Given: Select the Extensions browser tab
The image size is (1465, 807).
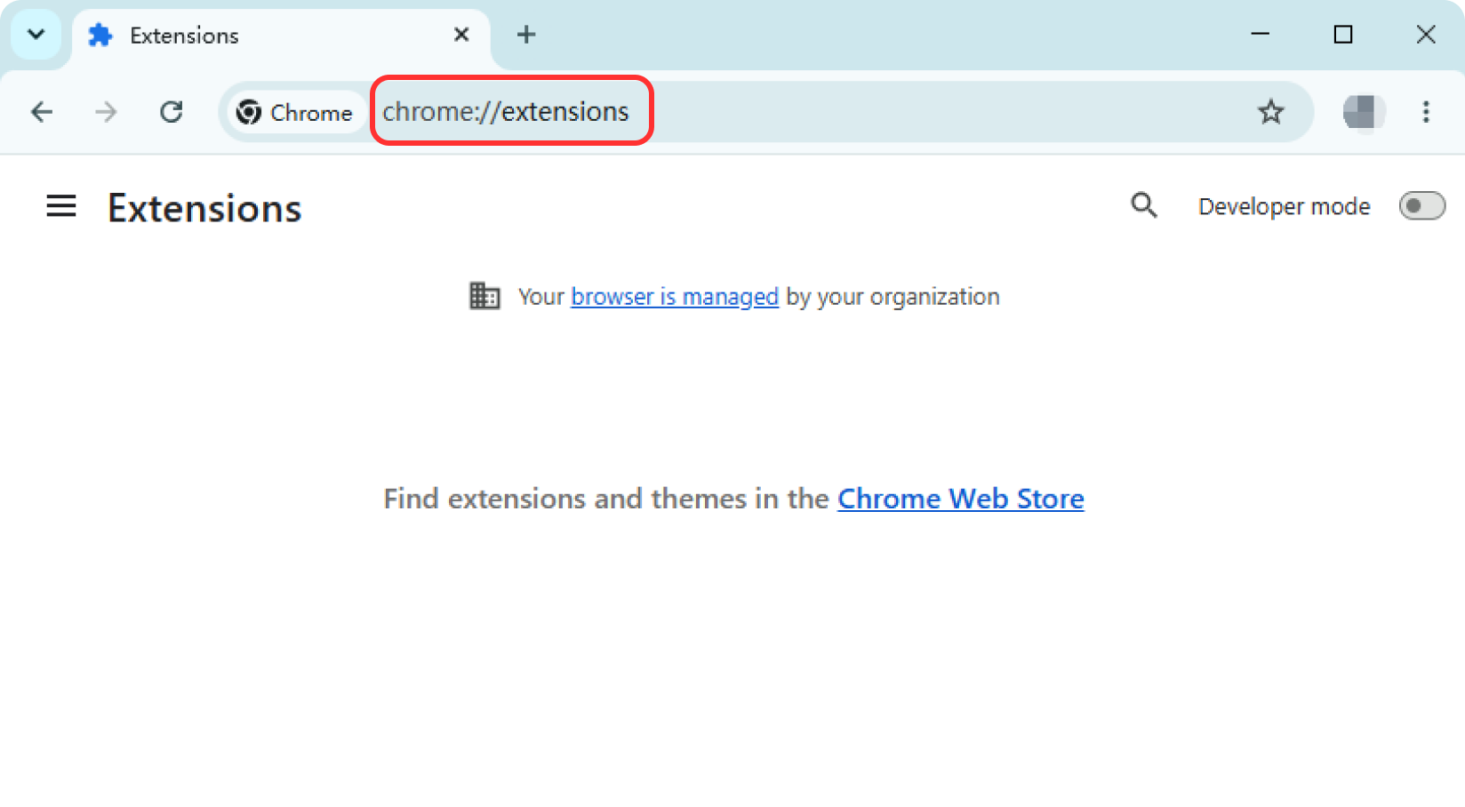Looking at the screenshot, I should (x=280, y=36).
